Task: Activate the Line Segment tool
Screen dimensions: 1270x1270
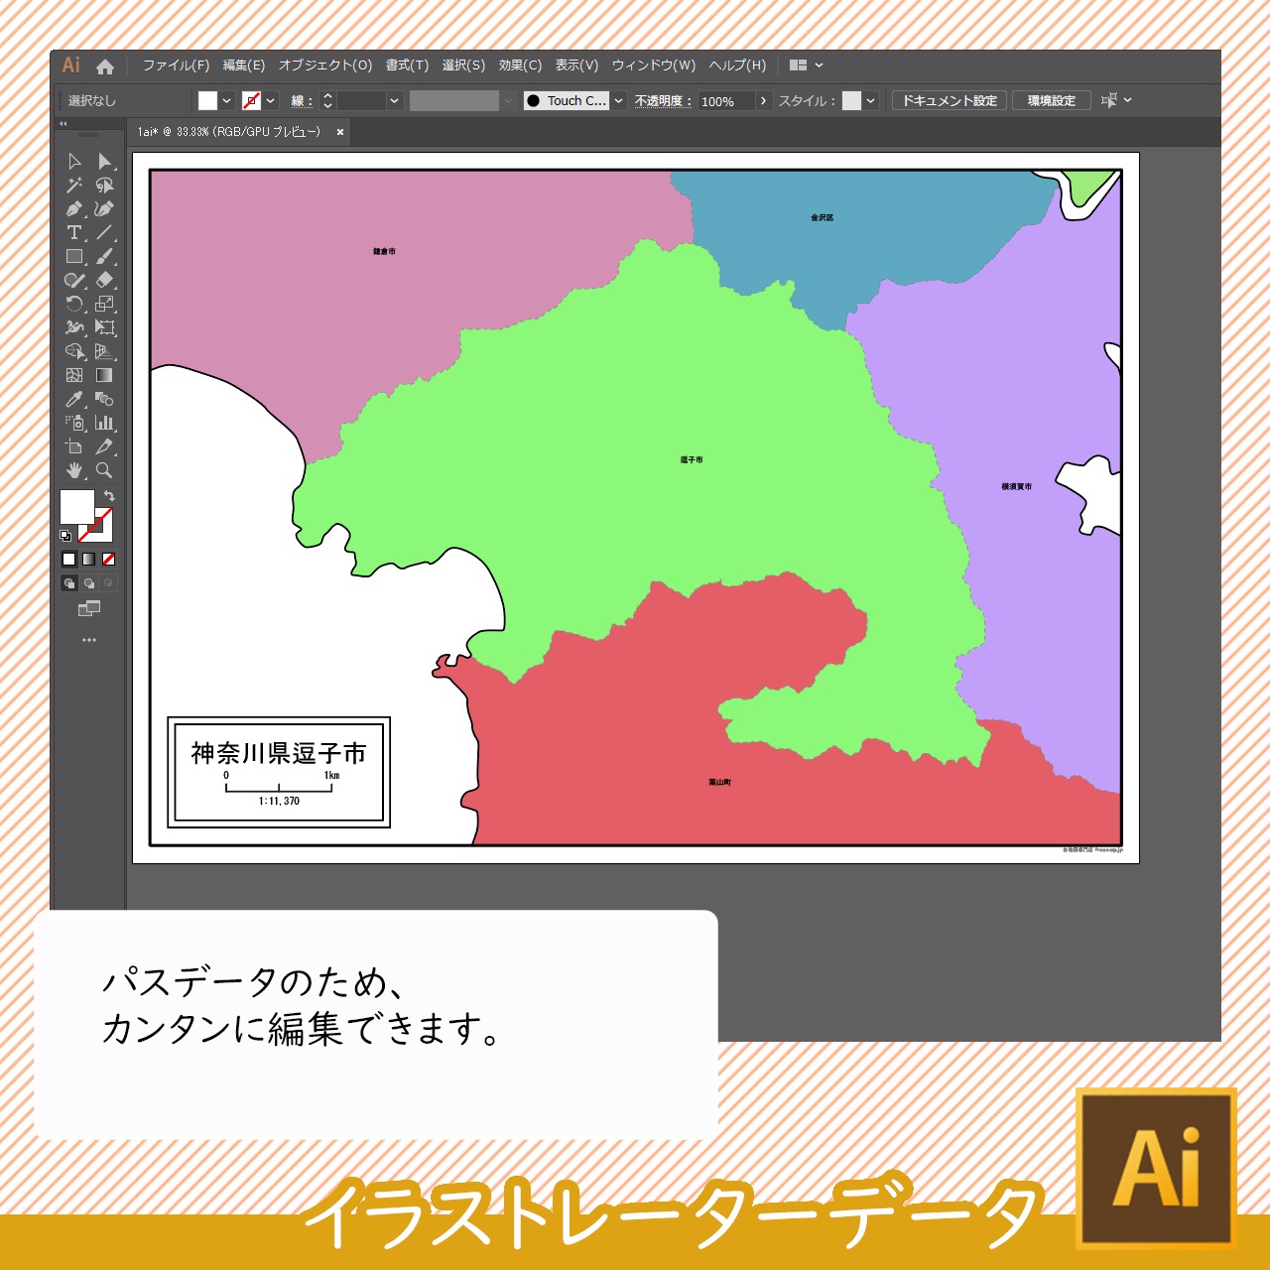Action: pos(104,233)
